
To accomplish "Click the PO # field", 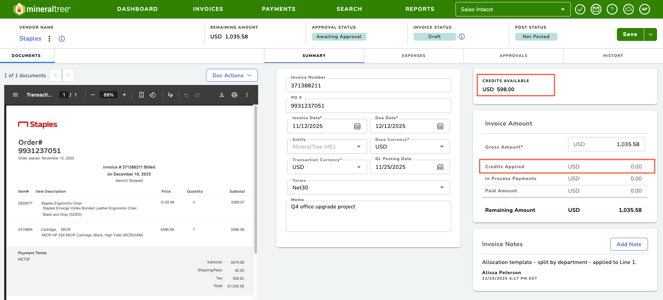I will 369,106.
